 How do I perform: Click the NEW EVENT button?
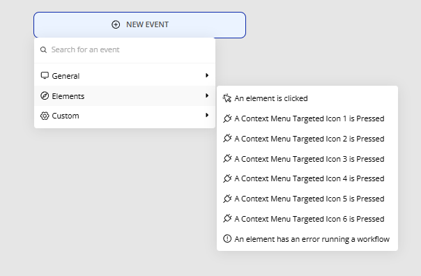[x=139, y=24]
